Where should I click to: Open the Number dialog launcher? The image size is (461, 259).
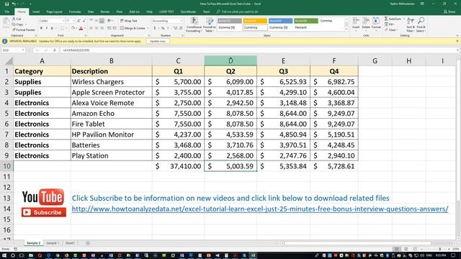(182, 35)
